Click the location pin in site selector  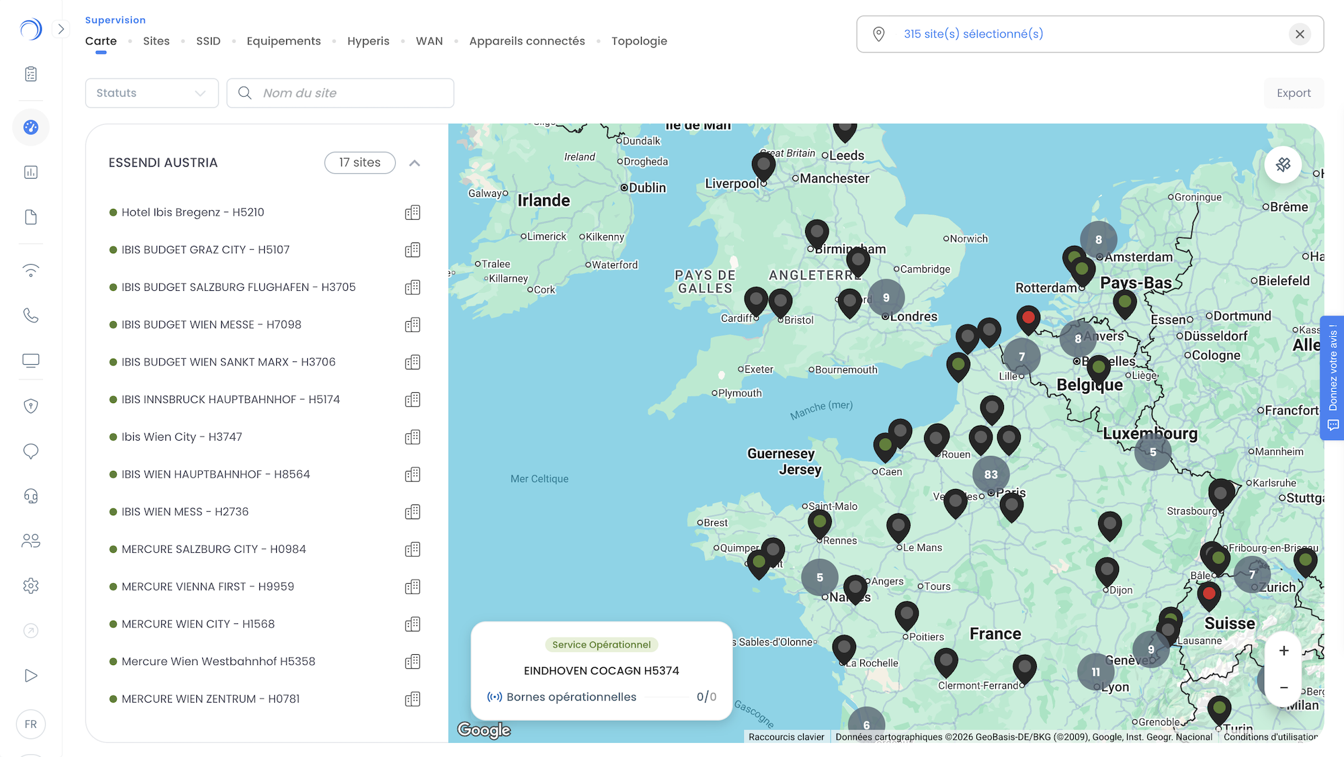(878, 34)
